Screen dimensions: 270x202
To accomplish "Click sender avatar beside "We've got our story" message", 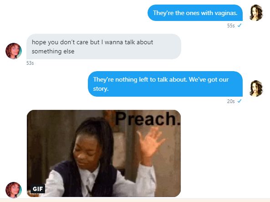I will 256,88.
